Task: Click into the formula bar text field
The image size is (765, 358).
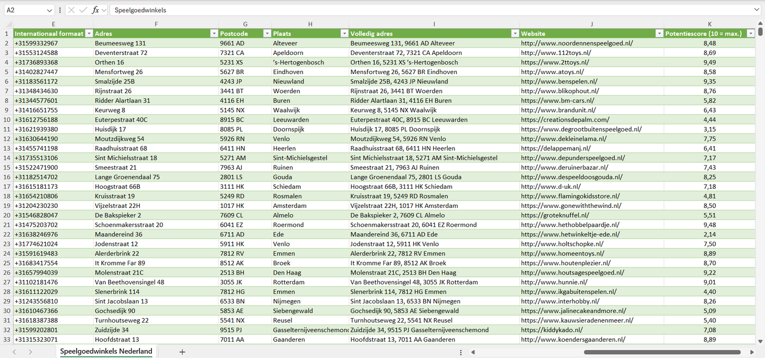Action: point(424,10)
